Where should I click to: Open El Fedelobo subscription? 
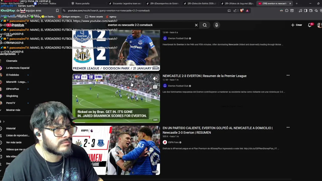(13, 75)
